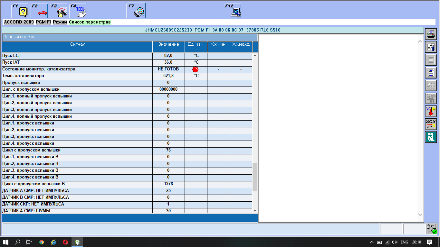
Task: Open the F2 vehicle selection icon
Action: [x=40, y=11]
